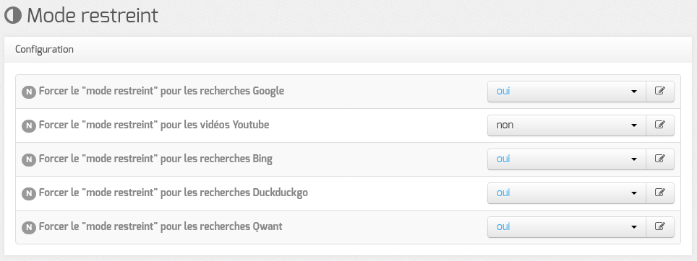Screen dimensions: 697x261
Task: Click the edit icon for Bing restricted mode
Action: tap(660, 159)
